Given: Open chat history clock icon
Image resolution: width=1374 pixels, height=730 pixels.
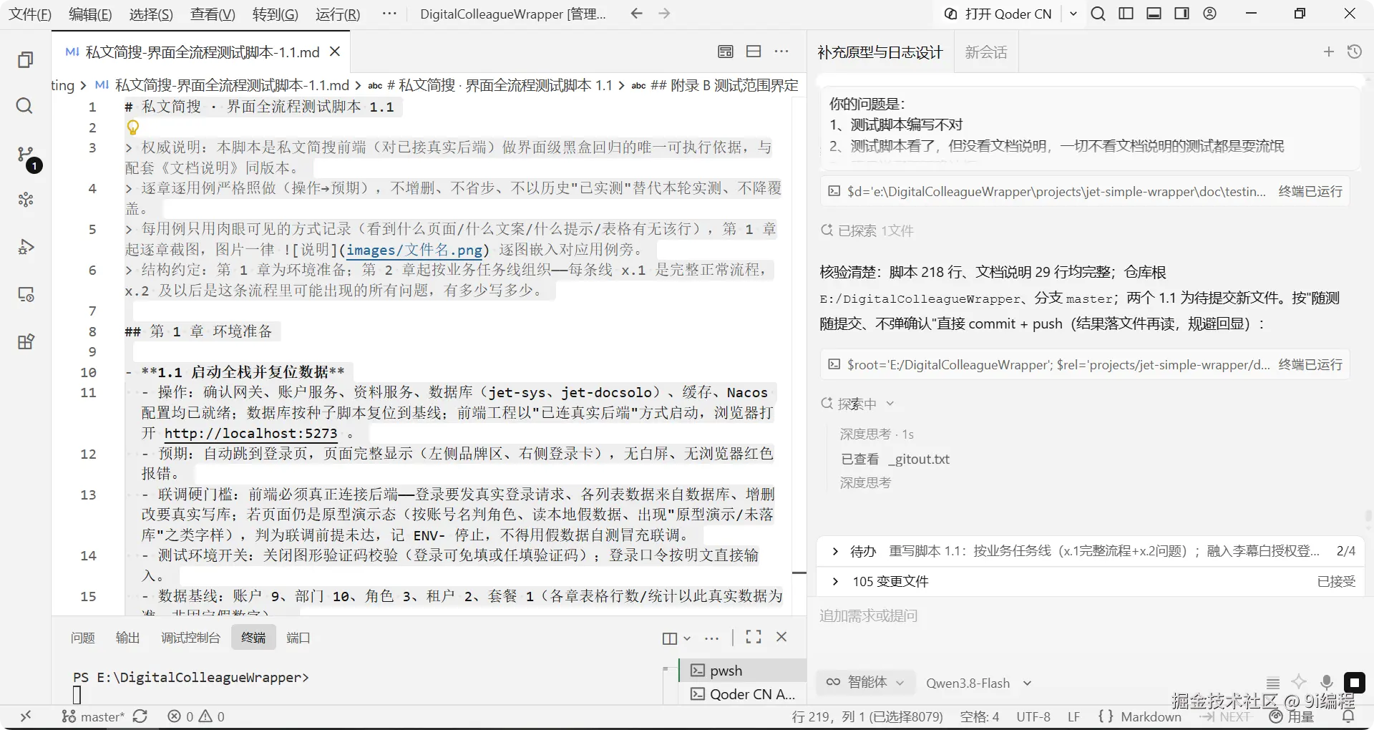Looking at the screenshot, I should click(1354, 52).
